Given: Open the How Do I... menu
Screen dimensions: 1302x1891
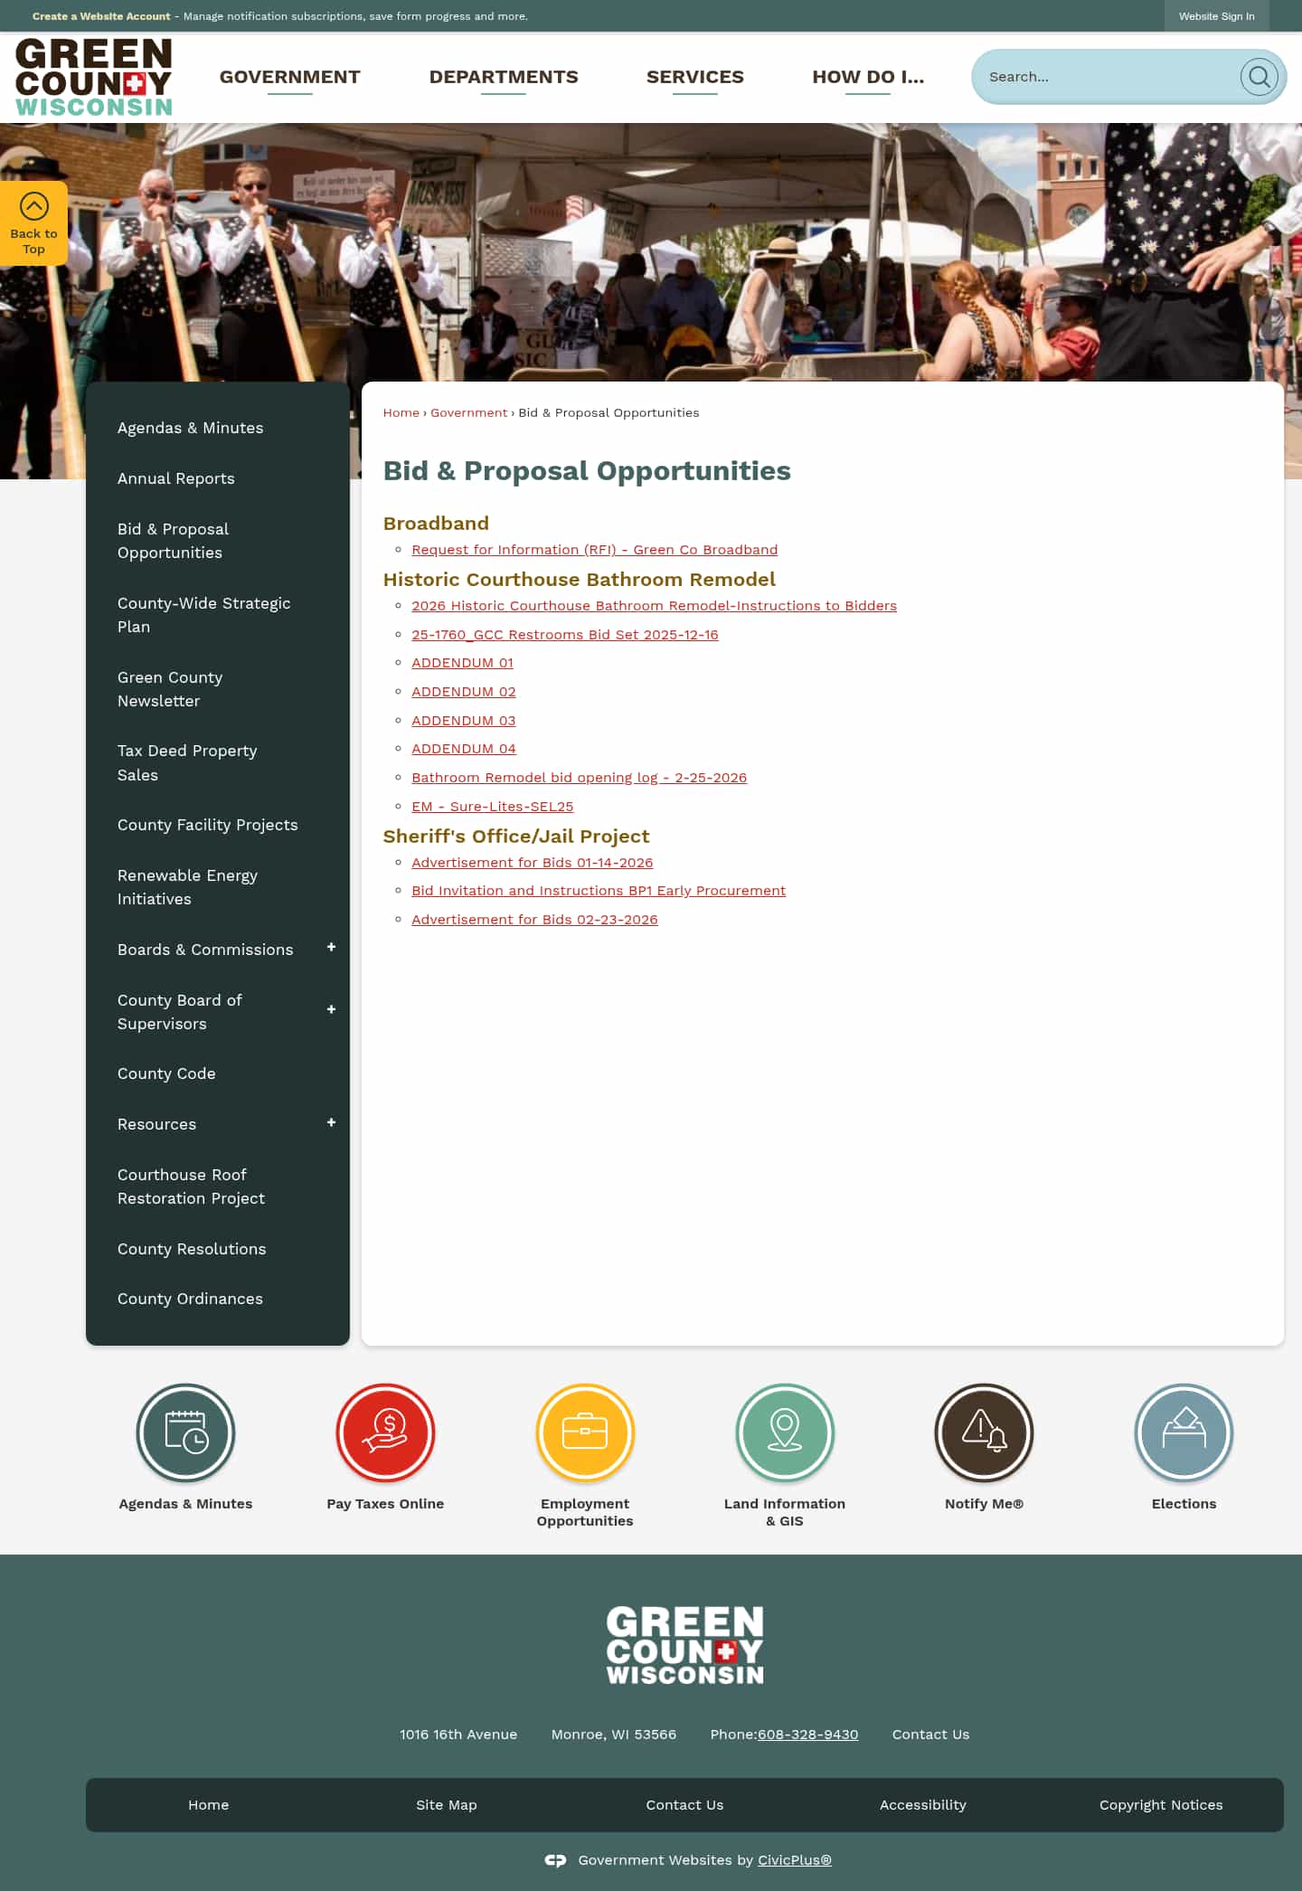Looking at the screenshot, I should click(868, 77).
